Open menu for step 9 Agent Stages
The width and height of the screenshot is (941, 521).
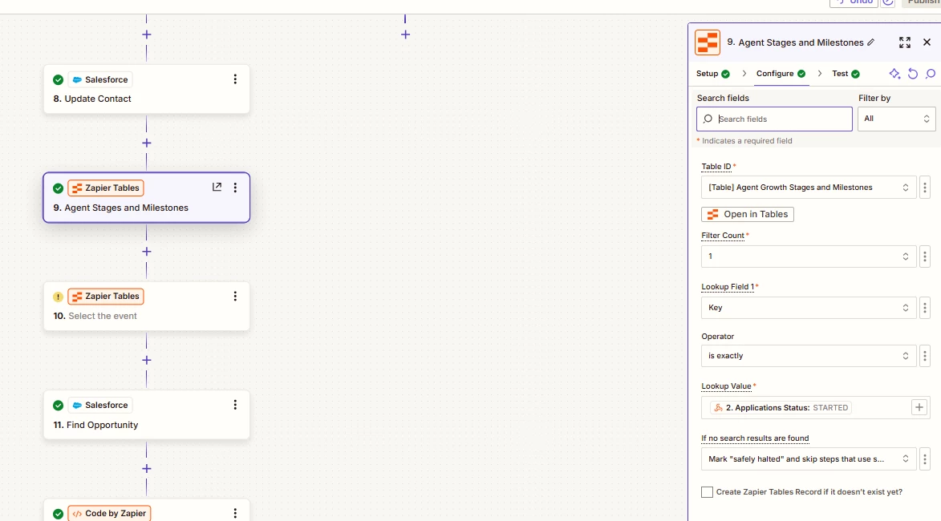tap(235, 188)
